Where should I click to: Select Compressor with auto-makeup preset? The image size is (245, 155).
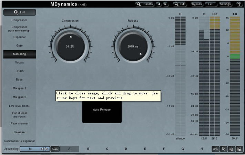tap(19, 29)
